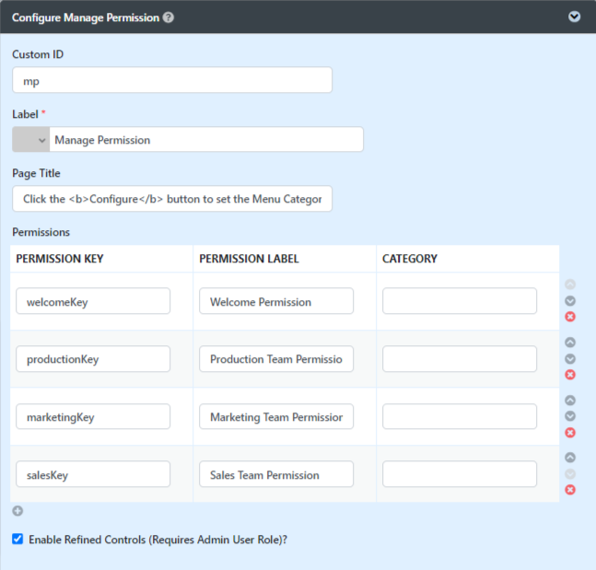Delete the welcomeKey permission row
Image resolution: width=596 pixels, height=570 pixels.
[570, 317]
